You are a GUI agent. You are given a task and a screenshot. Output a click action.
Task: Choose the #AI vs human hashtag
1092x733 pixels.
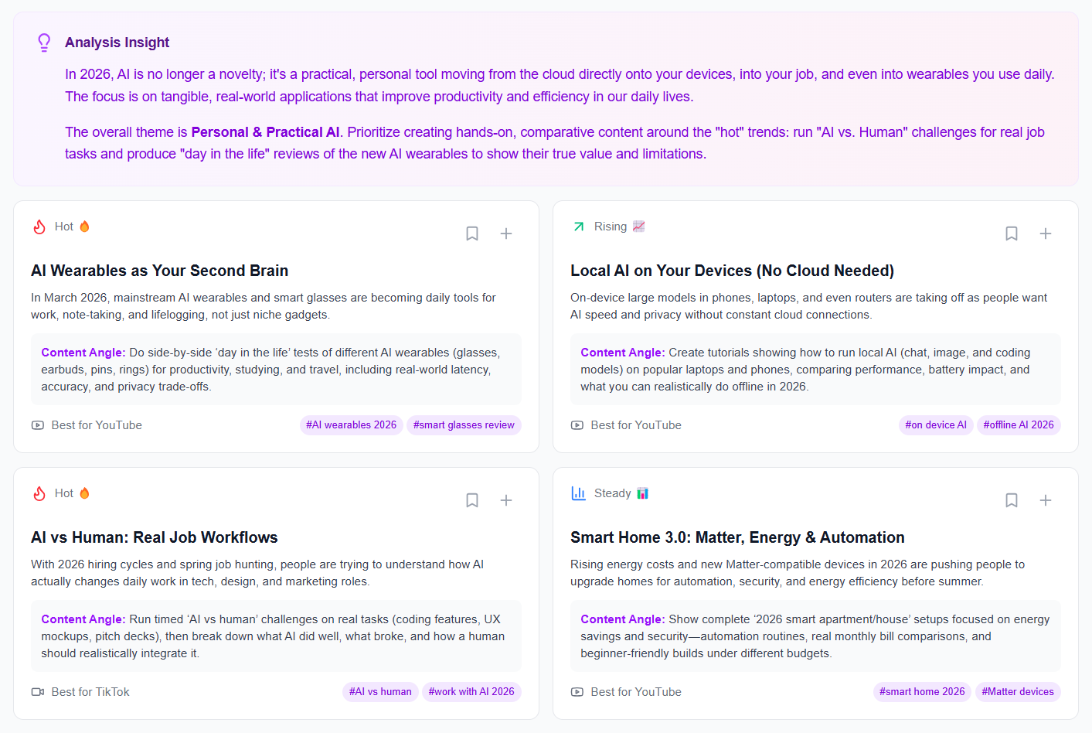[380, 692]
